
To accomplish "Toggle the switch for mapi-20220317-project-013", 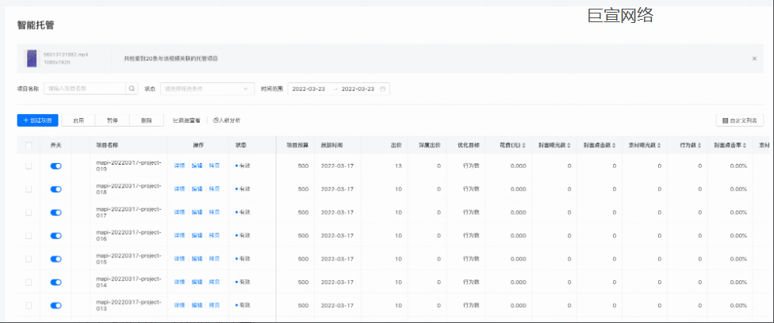I will (56, 306).
